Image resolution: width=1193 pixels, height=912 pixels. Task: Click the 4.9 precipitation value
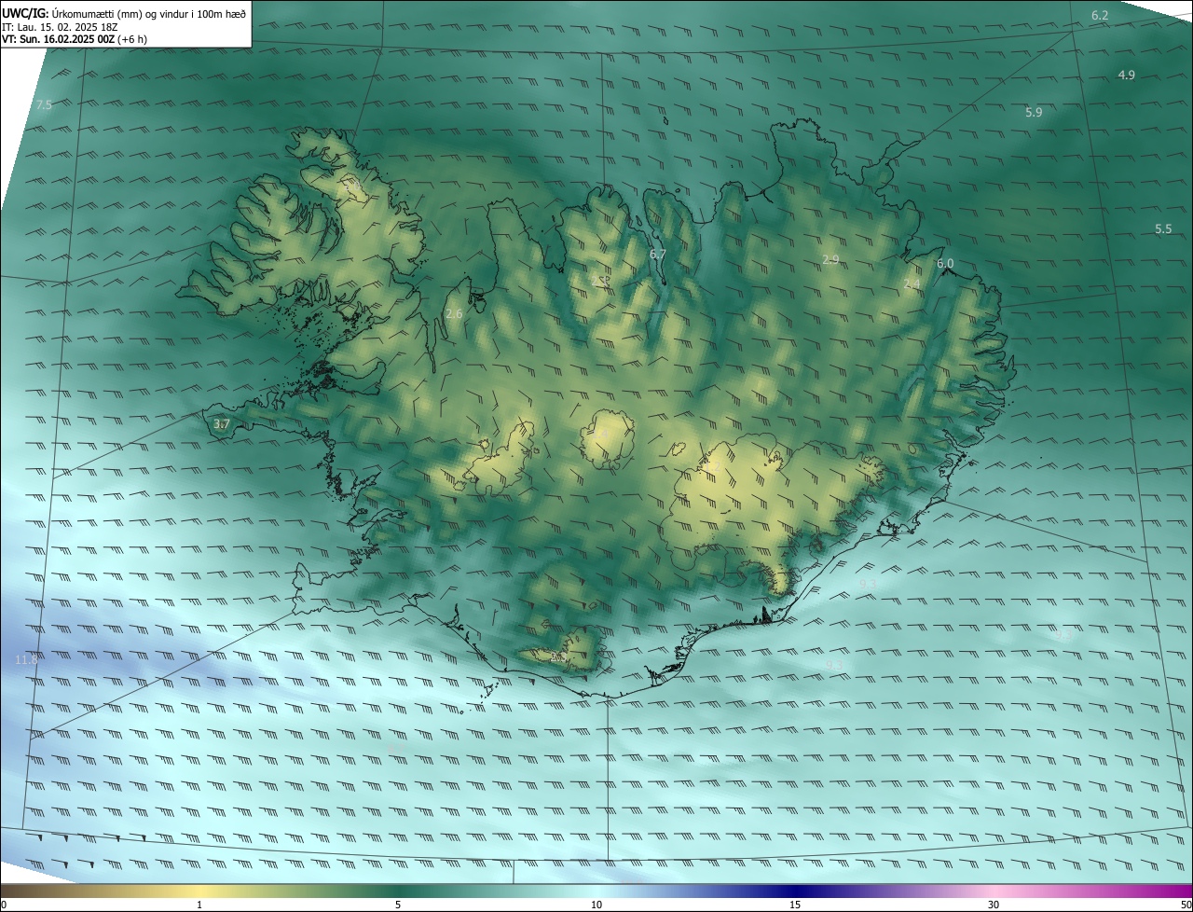pyautogui.click(x=1126, y=75)
